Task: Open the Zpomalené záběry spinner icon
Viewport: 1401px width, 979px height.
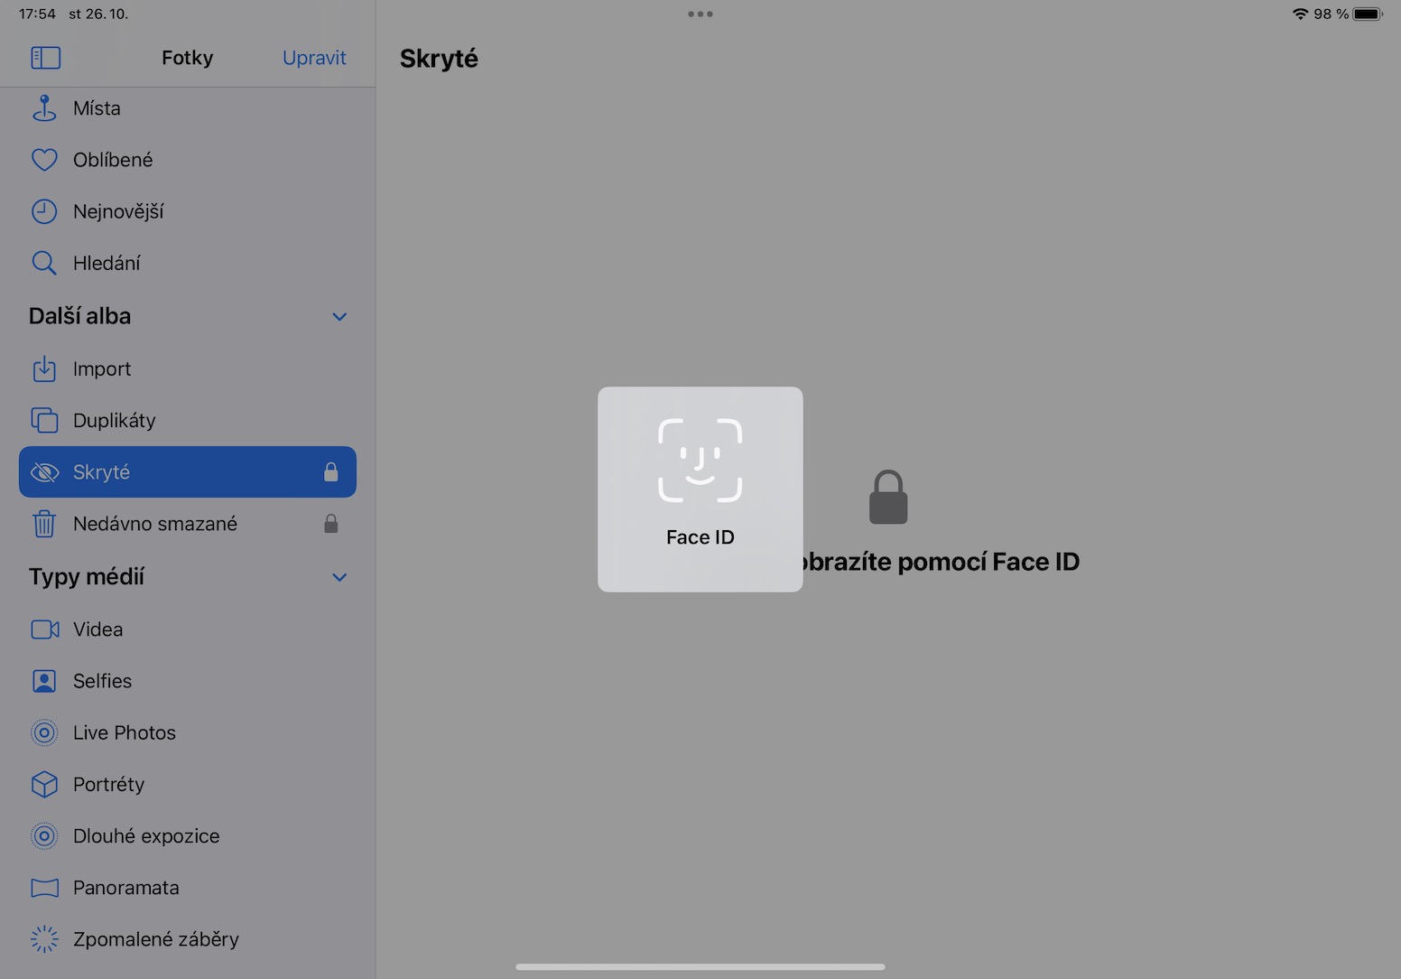Action: tap(44, 939)
